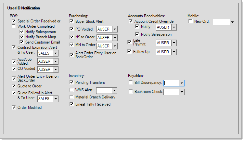Toggle the Order Modified checkbox

[x=14, y=108]
